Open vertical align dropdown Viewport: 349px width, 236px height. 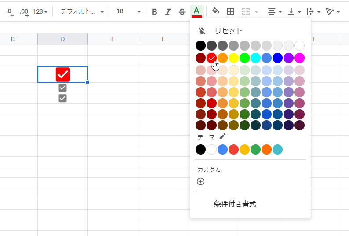coord(294,11)
